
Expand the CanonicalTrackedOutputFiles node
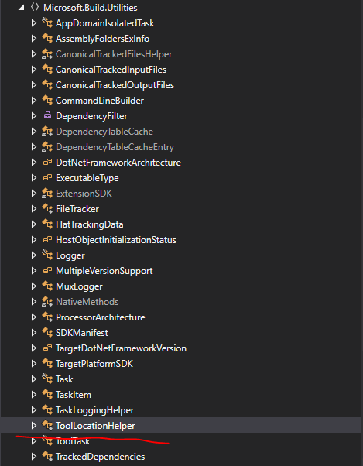coord(34,85)
